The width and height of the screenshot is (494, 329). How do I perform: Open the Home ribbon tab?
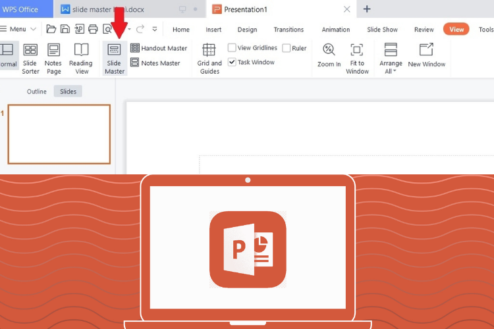tap(181, 30)
